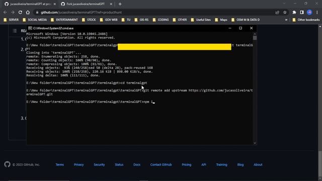Click the cmd scrollbar up arrow

(x=255, y=34)
